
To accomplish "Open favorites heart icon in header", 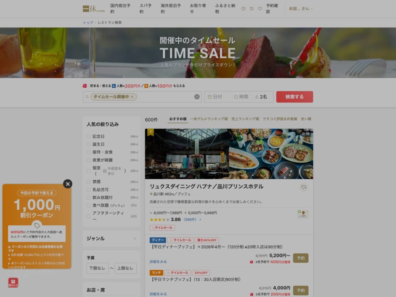I will point(260,8).
